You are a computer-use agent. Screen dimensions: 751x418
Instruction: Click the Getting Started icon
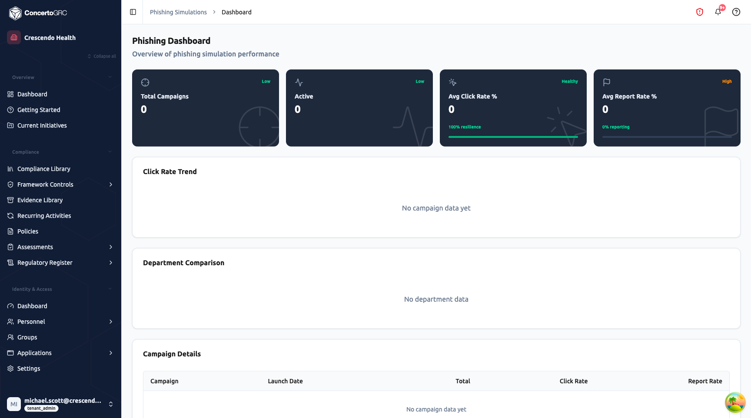tap(10, 110)
